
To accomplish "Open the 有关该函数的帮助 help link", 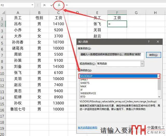I will [x=88, y=128].
